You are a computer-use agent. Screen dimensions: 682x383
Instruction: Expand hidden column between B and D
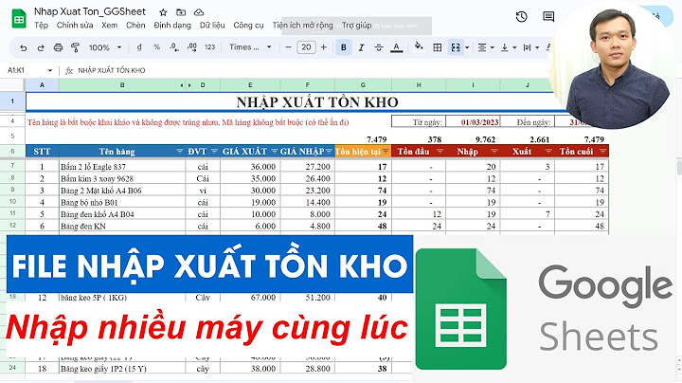point(186,85)
